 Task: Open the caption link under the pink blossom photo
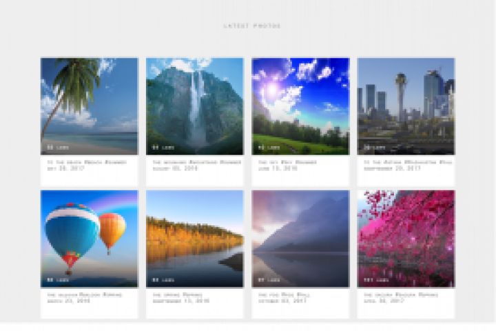click(401, 295)
